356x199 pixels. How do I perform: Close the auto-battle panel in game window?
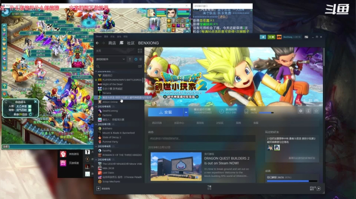[x=36, y=101]
